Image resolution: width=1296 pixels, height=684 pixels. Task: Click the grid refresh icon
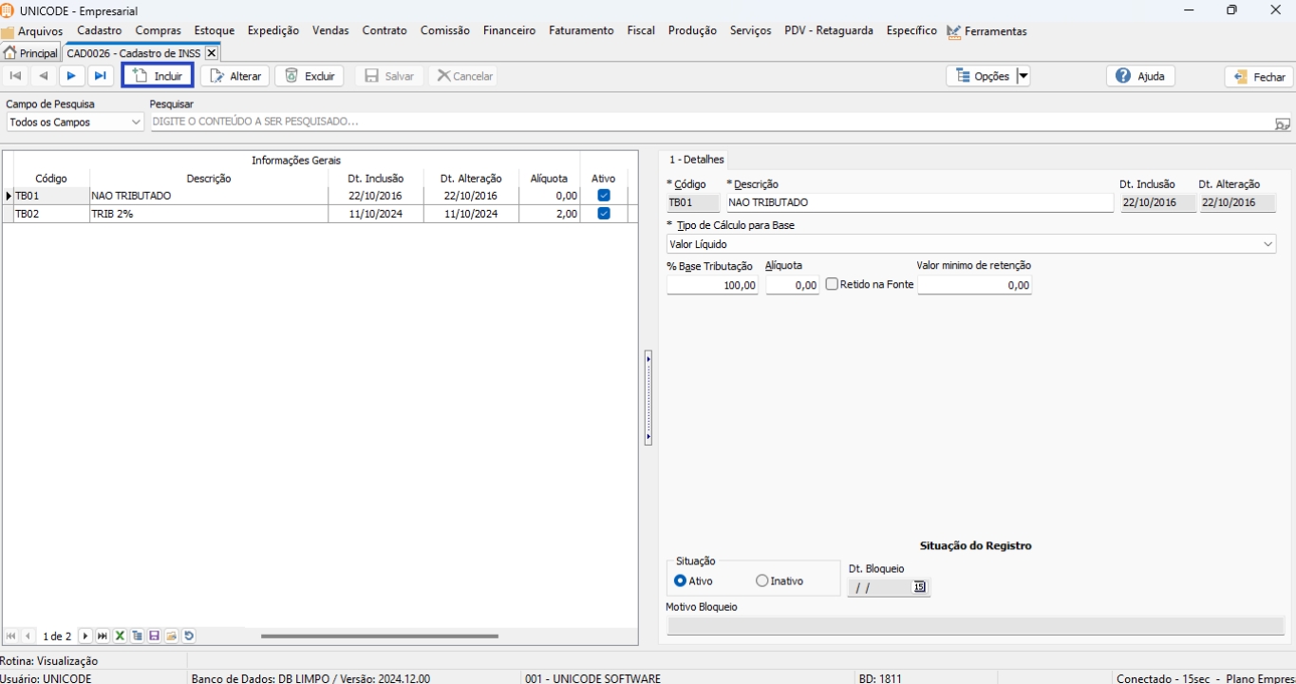tap(189, 636)
